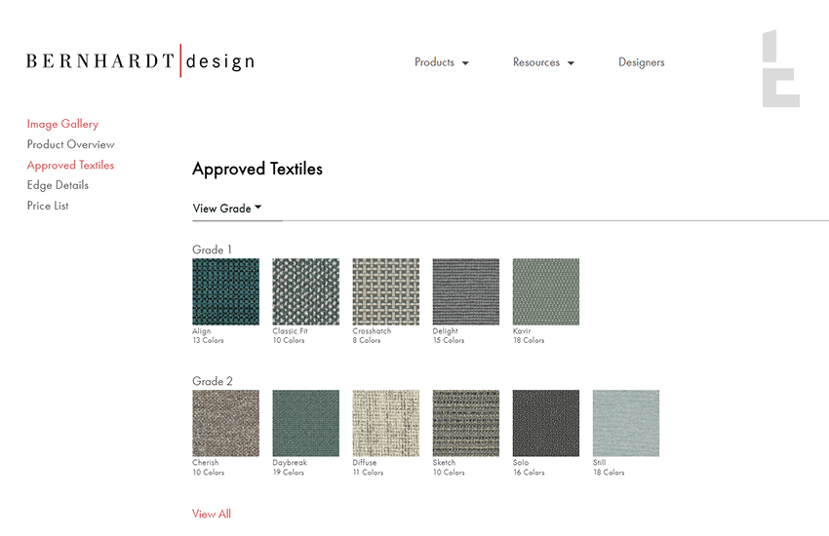The image size is (829, 536).
Task: Click the Bernhardt Design logo
Action: point(139,62)
